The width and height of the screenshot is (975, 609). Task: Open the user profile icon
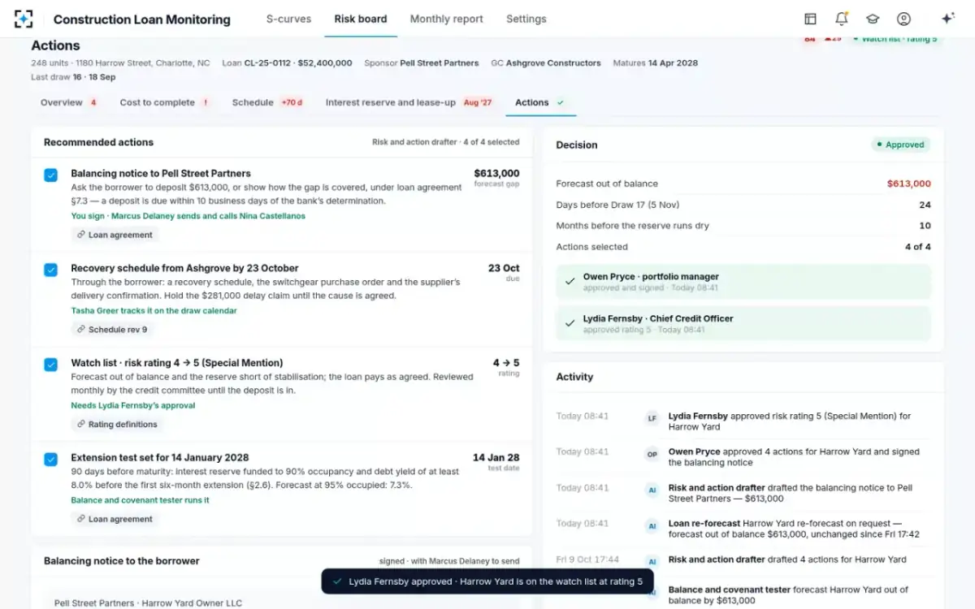(x=903, y=19)
